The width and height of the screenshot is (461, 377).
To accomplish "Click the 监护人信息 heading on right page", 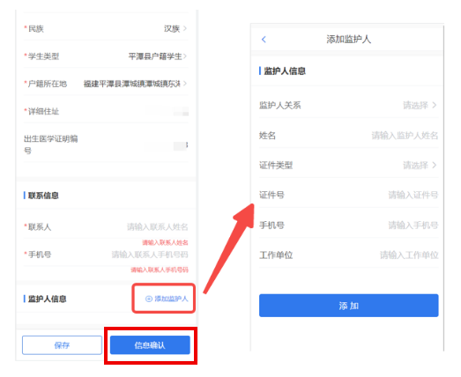I will (x=285, y=70).
